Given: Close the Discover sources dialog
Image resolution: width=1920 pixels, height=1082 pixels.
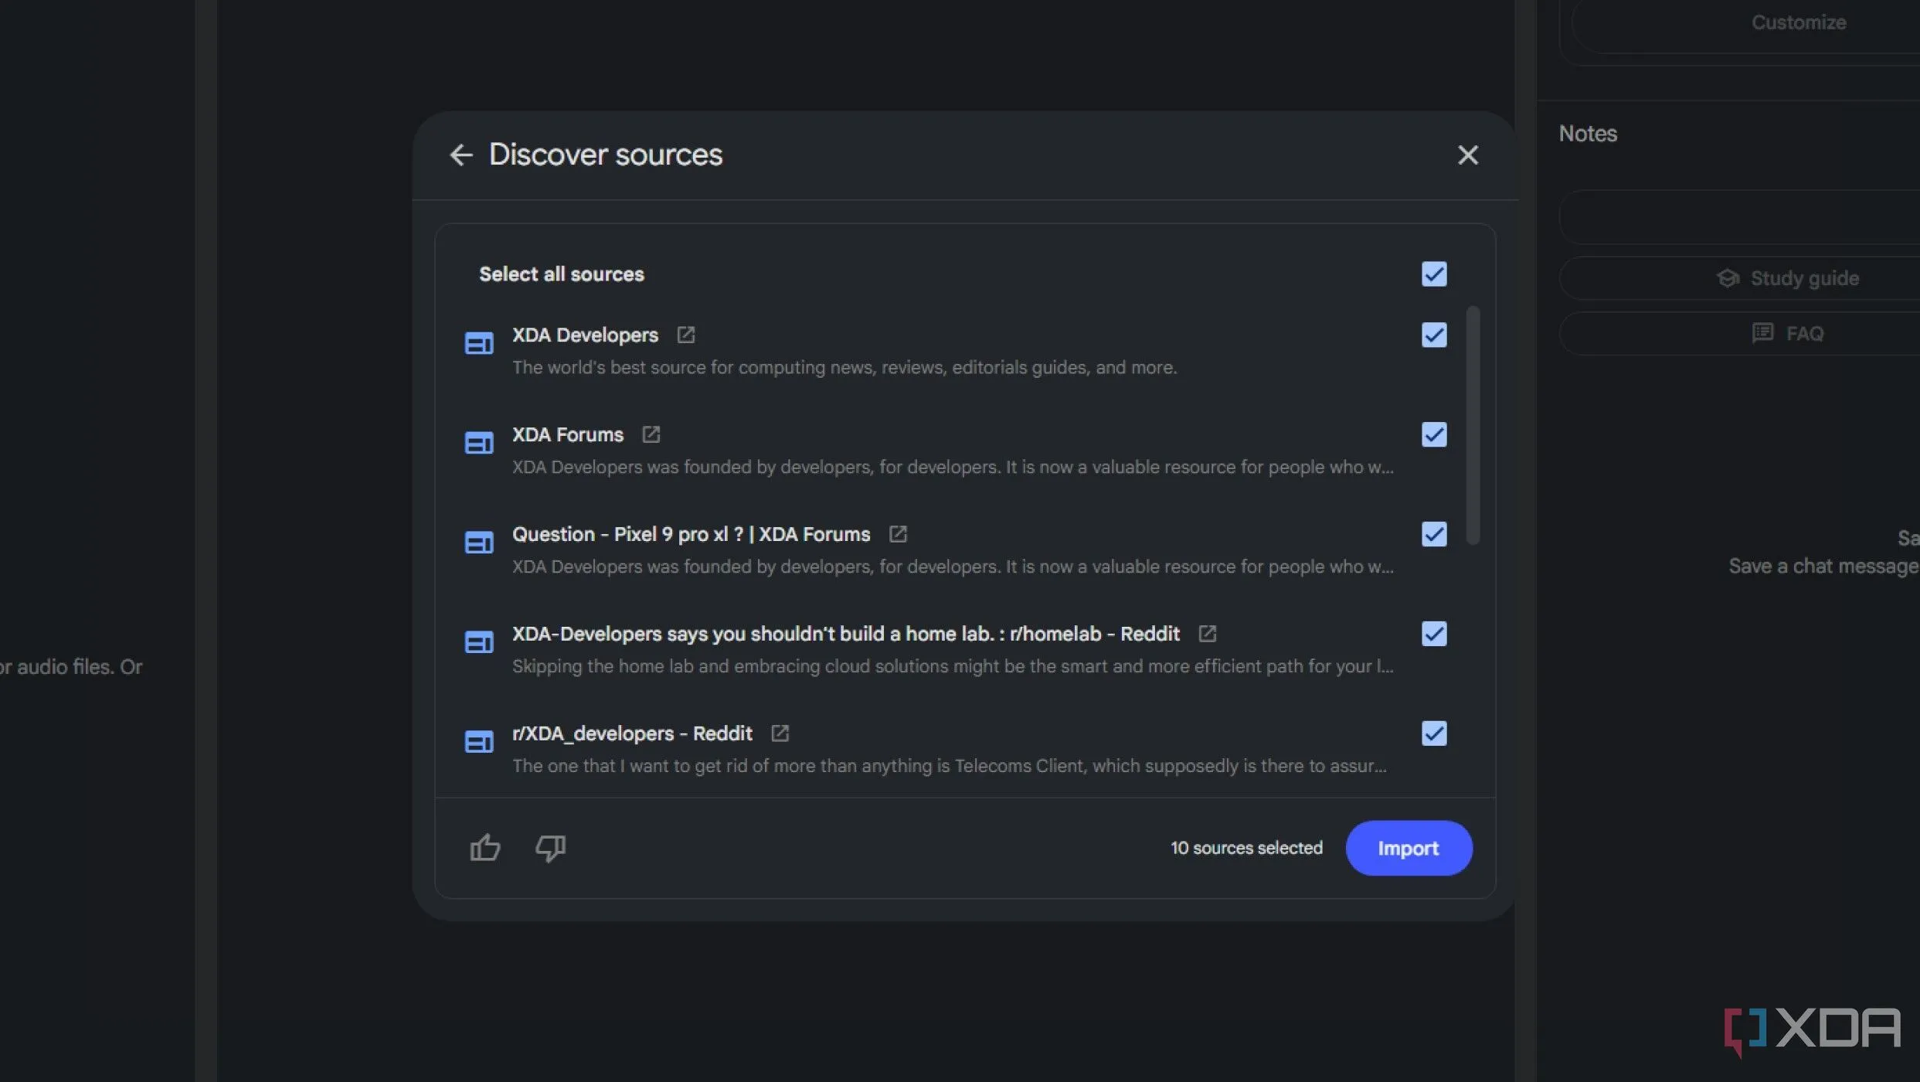Looking at the screenshot, I should 1467,155.
